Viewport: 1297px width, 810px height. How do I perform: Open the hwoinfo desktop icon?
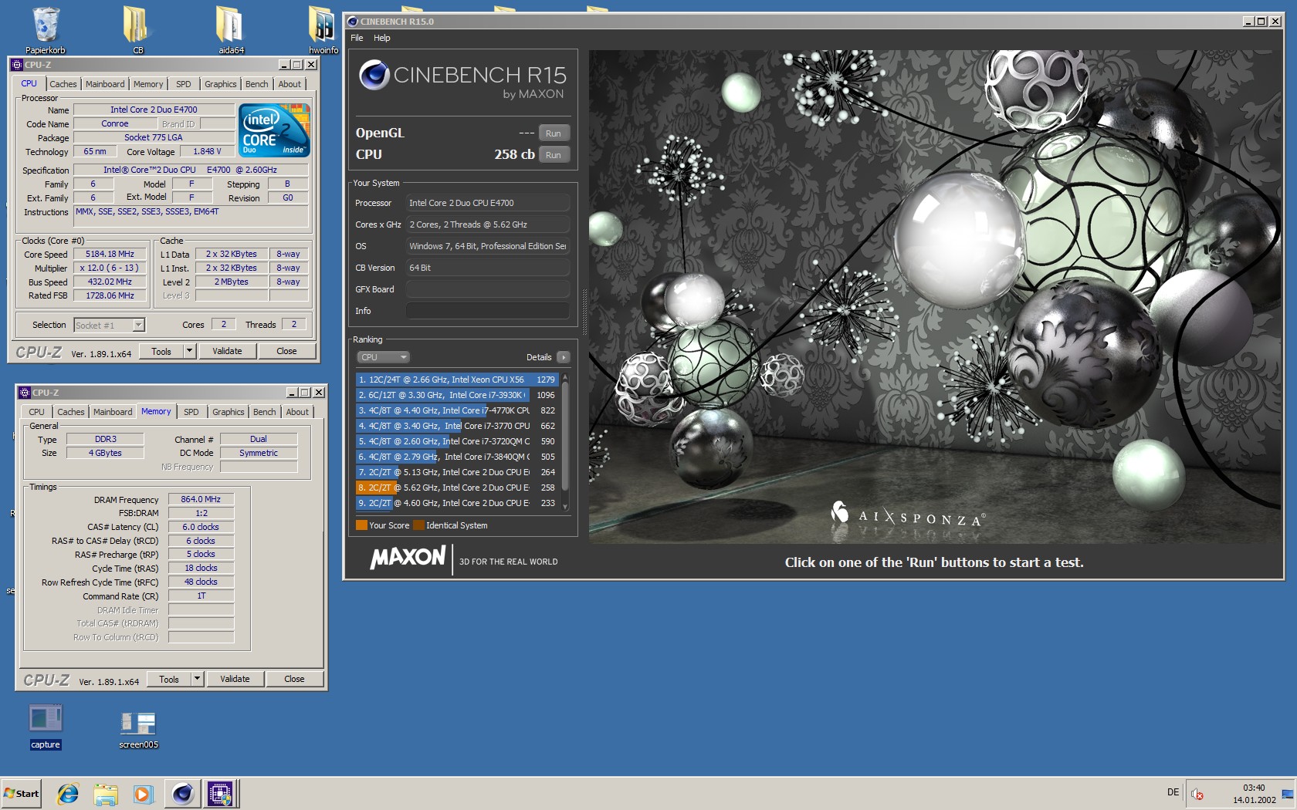point(323,31)
